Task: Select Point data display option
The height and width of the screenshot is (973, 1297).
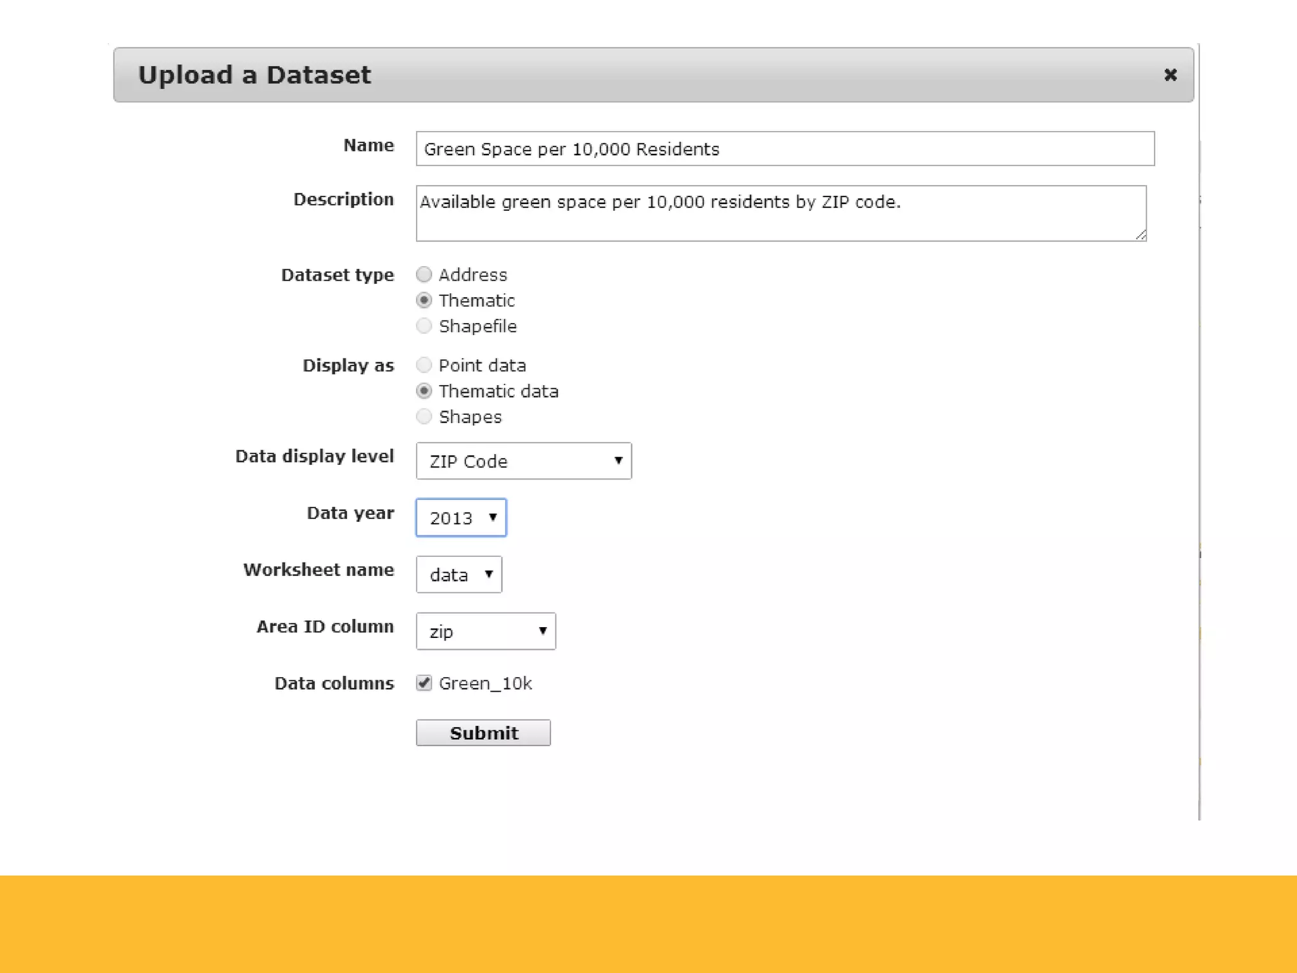Action: (x=424, y=366)
